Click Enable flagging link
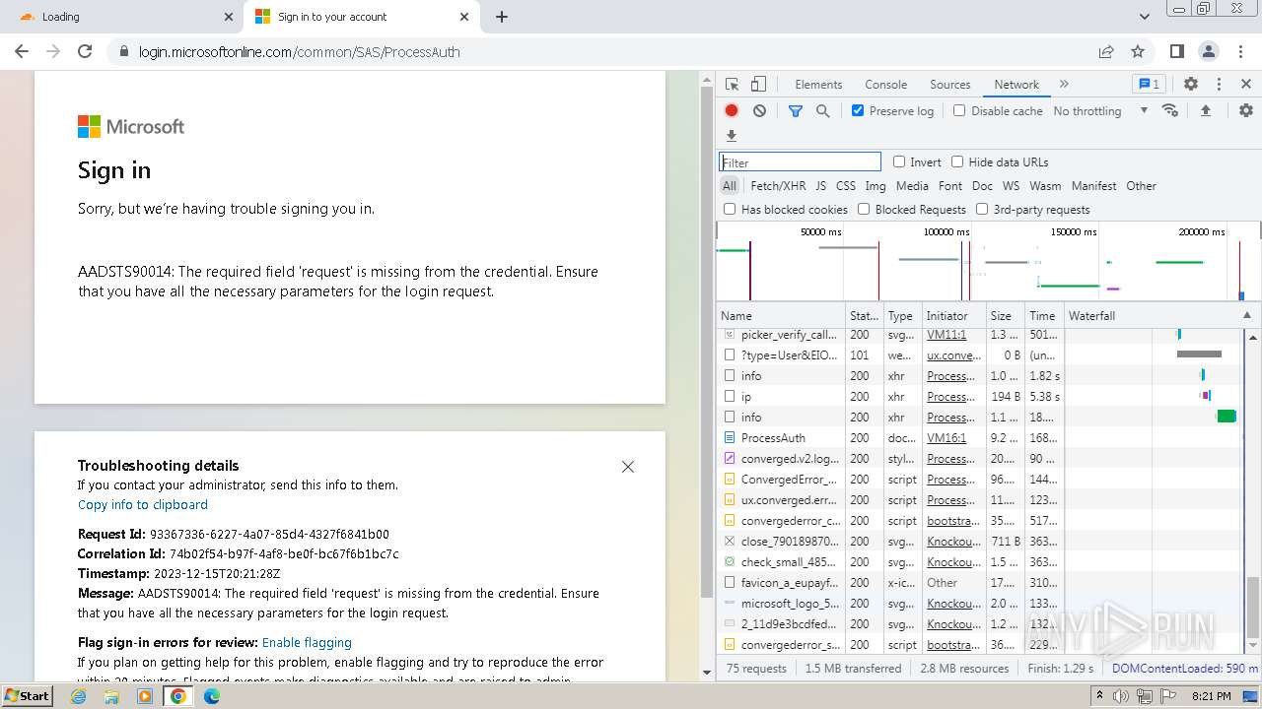 click(x=307, y=642)
